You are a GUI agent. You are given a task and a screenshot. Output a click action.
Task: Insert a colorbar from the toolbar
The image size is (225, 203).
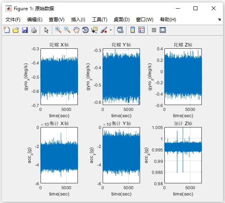133,30
